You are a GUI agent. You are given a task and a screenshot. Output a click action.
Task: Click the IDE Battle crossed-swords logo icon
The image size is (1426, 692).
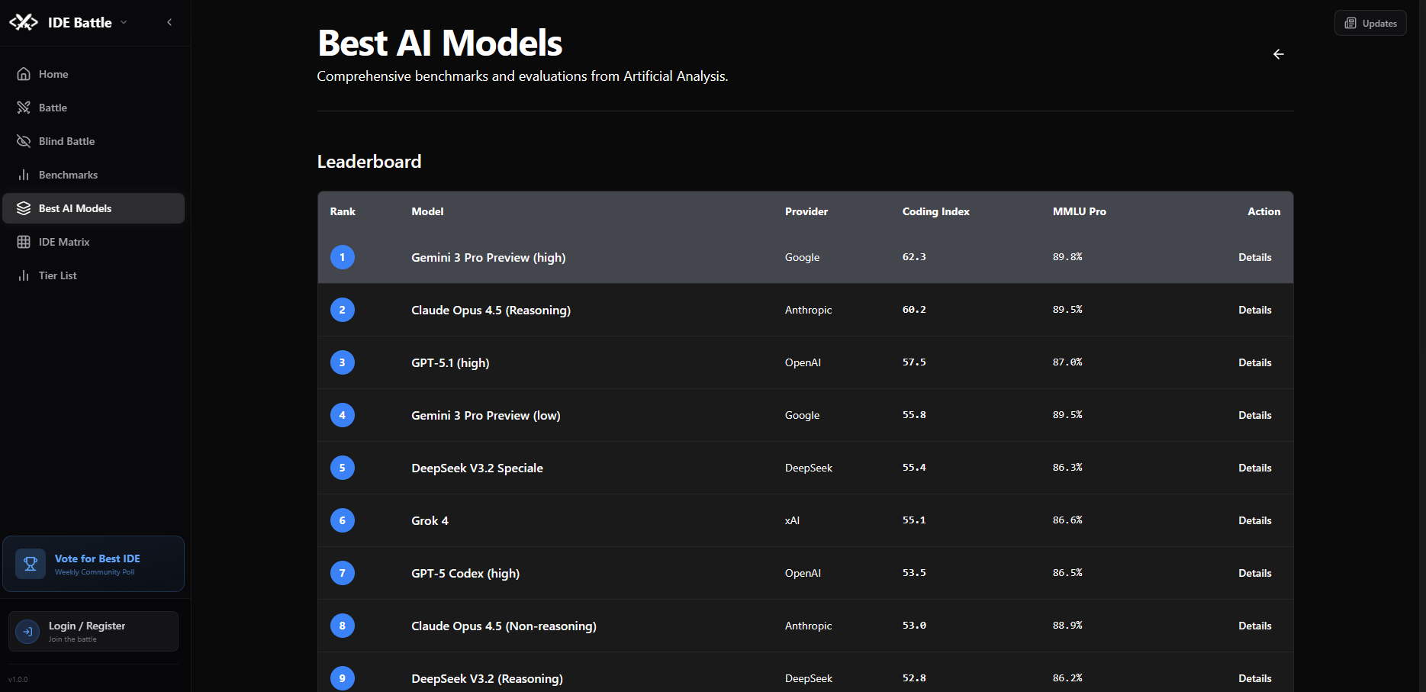tap(24, 22)
